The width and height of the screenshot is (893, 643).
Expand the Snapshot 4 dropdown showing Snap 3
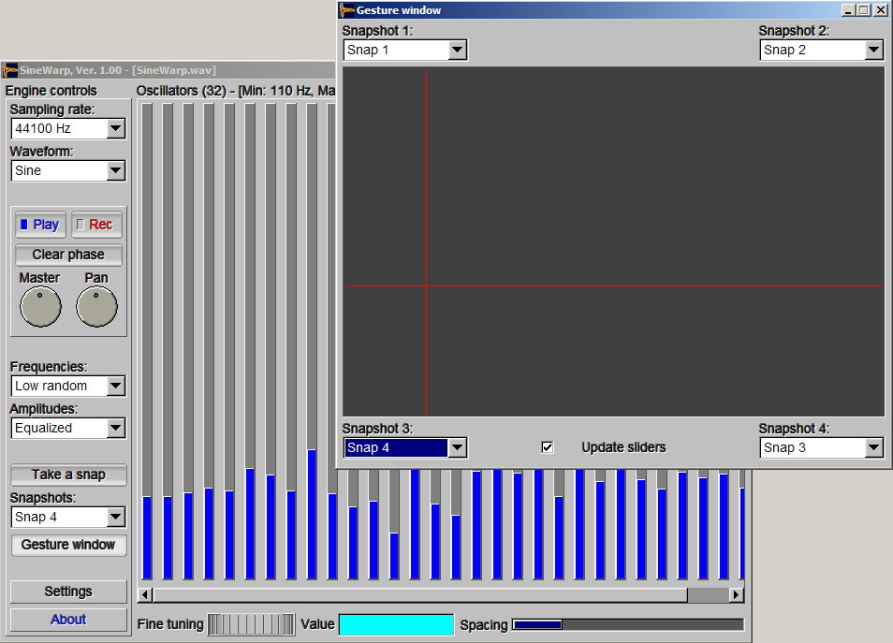873,447
